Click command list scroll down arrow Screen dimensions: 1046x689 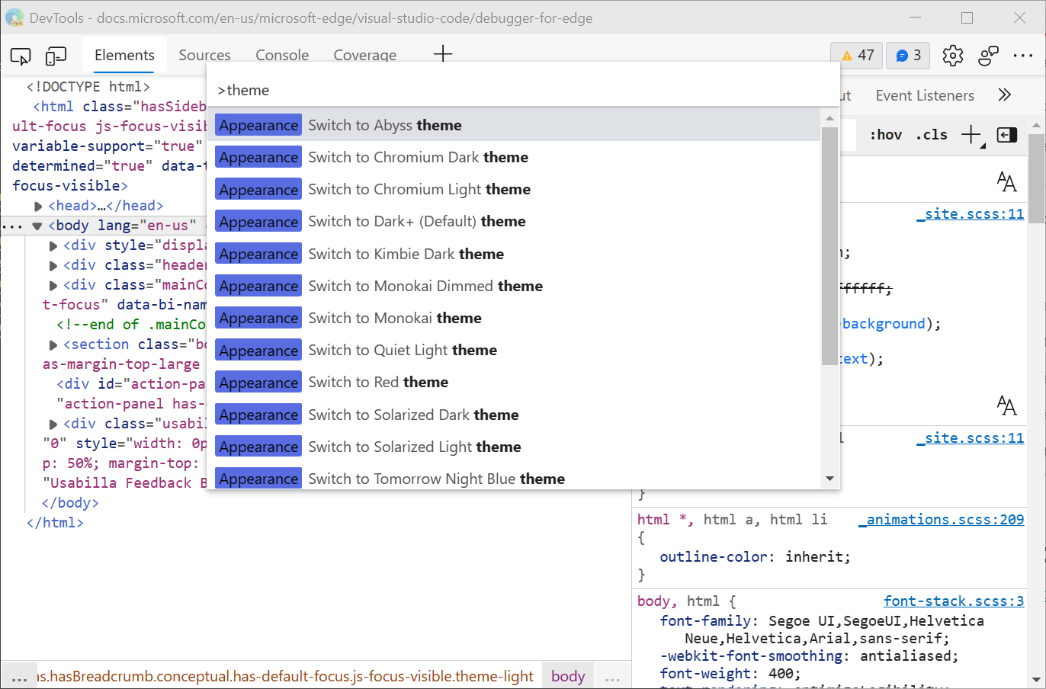pyautogui.click(x=829, y=479)
